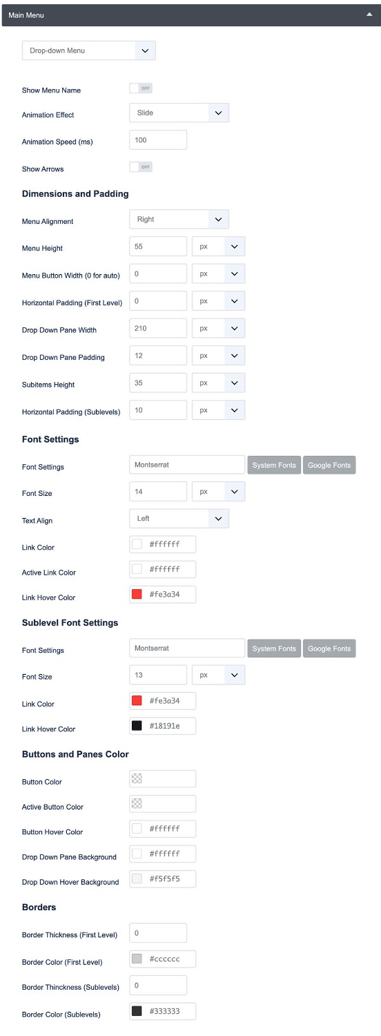Open Text Align Left dropdown
The width and height of the screenshot is (381, 1036).
point(179,519)
